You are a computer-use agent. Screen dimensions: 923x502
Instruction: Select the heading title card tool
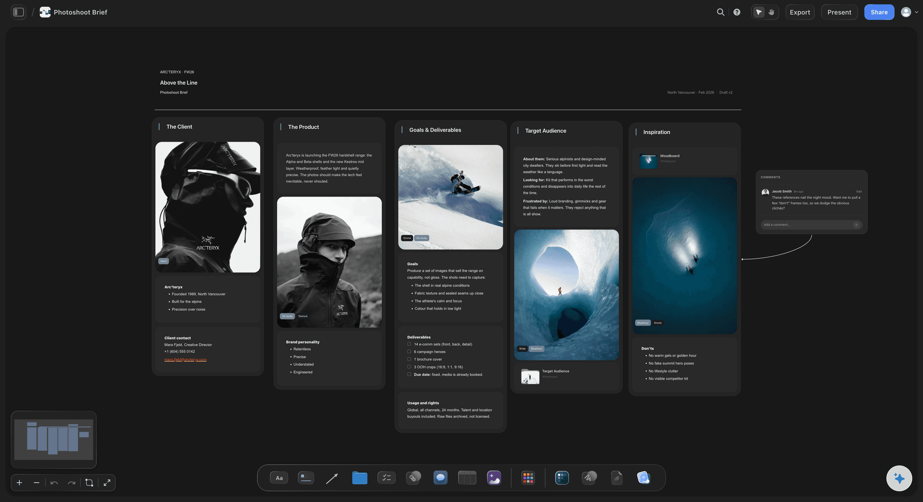pyautogui.click(x=306, y=478)
